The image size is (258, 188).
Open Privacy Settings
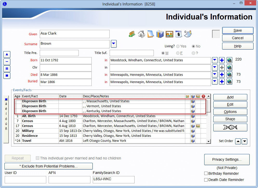pyautogui.click(x=227, y=159)
